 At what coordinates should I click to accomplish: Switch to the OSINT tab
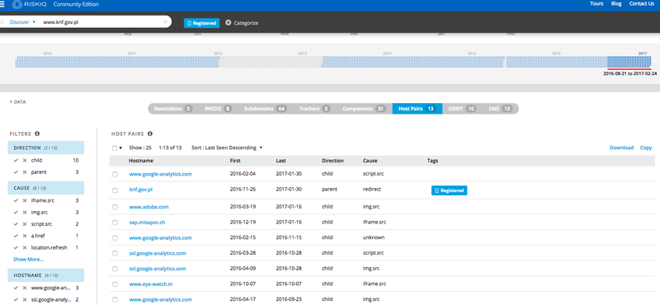[x=461, y=109]
